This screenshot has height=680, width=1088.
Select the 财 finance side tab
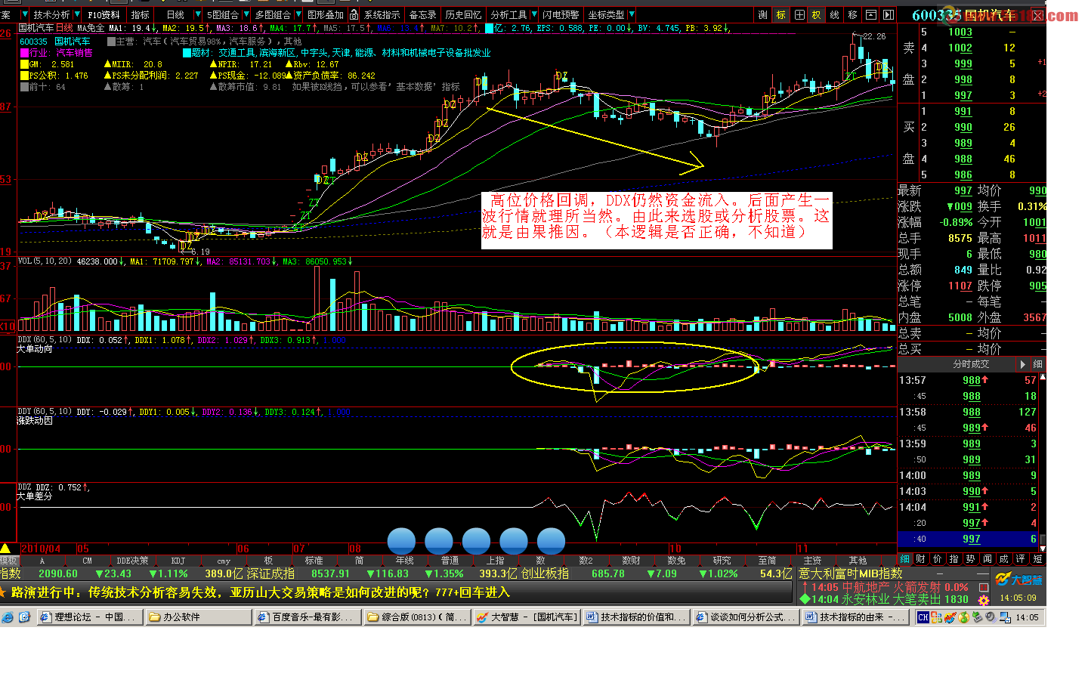[x=920, y=559]
